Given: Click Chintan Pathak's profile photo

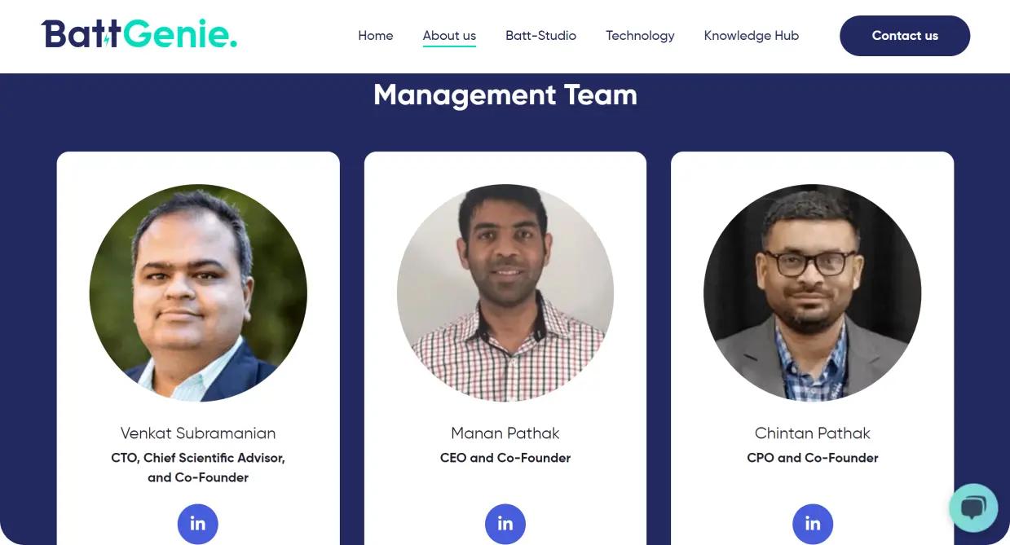Looking at the screenshot, I should [x=813, y=292].
